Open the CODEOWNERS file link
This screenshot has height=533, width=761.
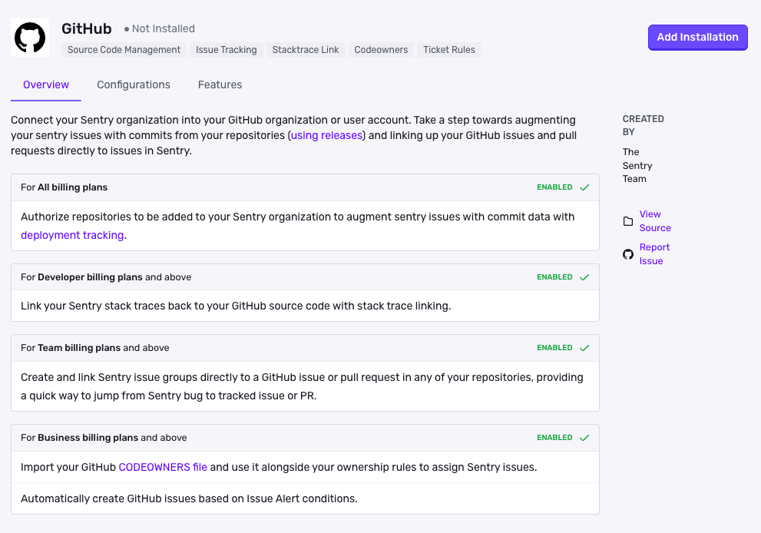(163, 467)
